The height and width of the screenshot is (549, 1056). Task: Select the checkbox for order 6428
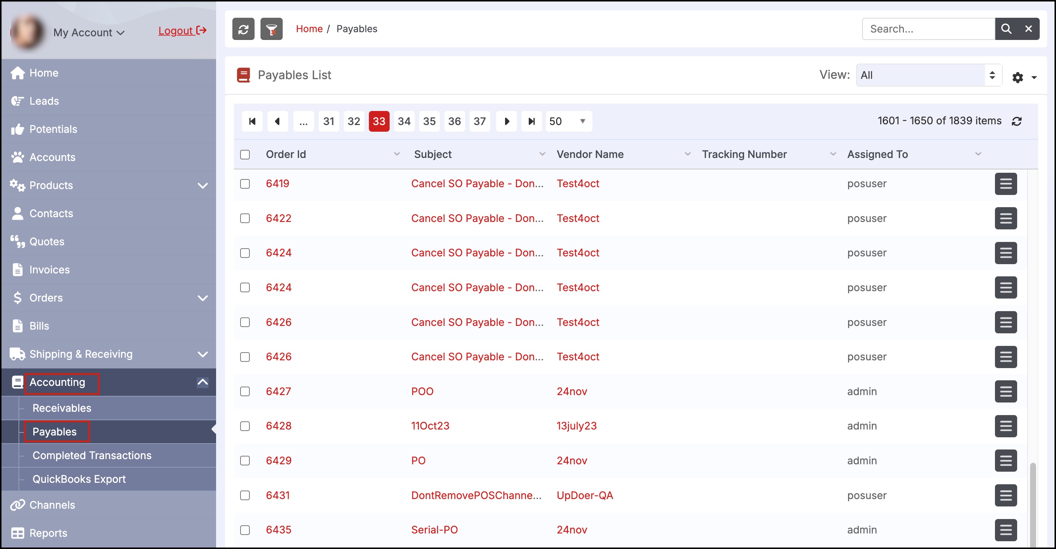tap(245, 426)
